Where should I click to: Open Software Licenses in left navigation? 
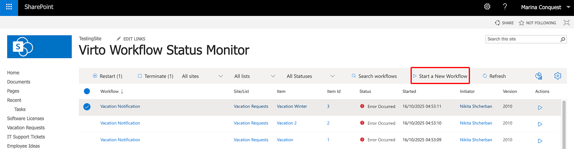(26, 118)
